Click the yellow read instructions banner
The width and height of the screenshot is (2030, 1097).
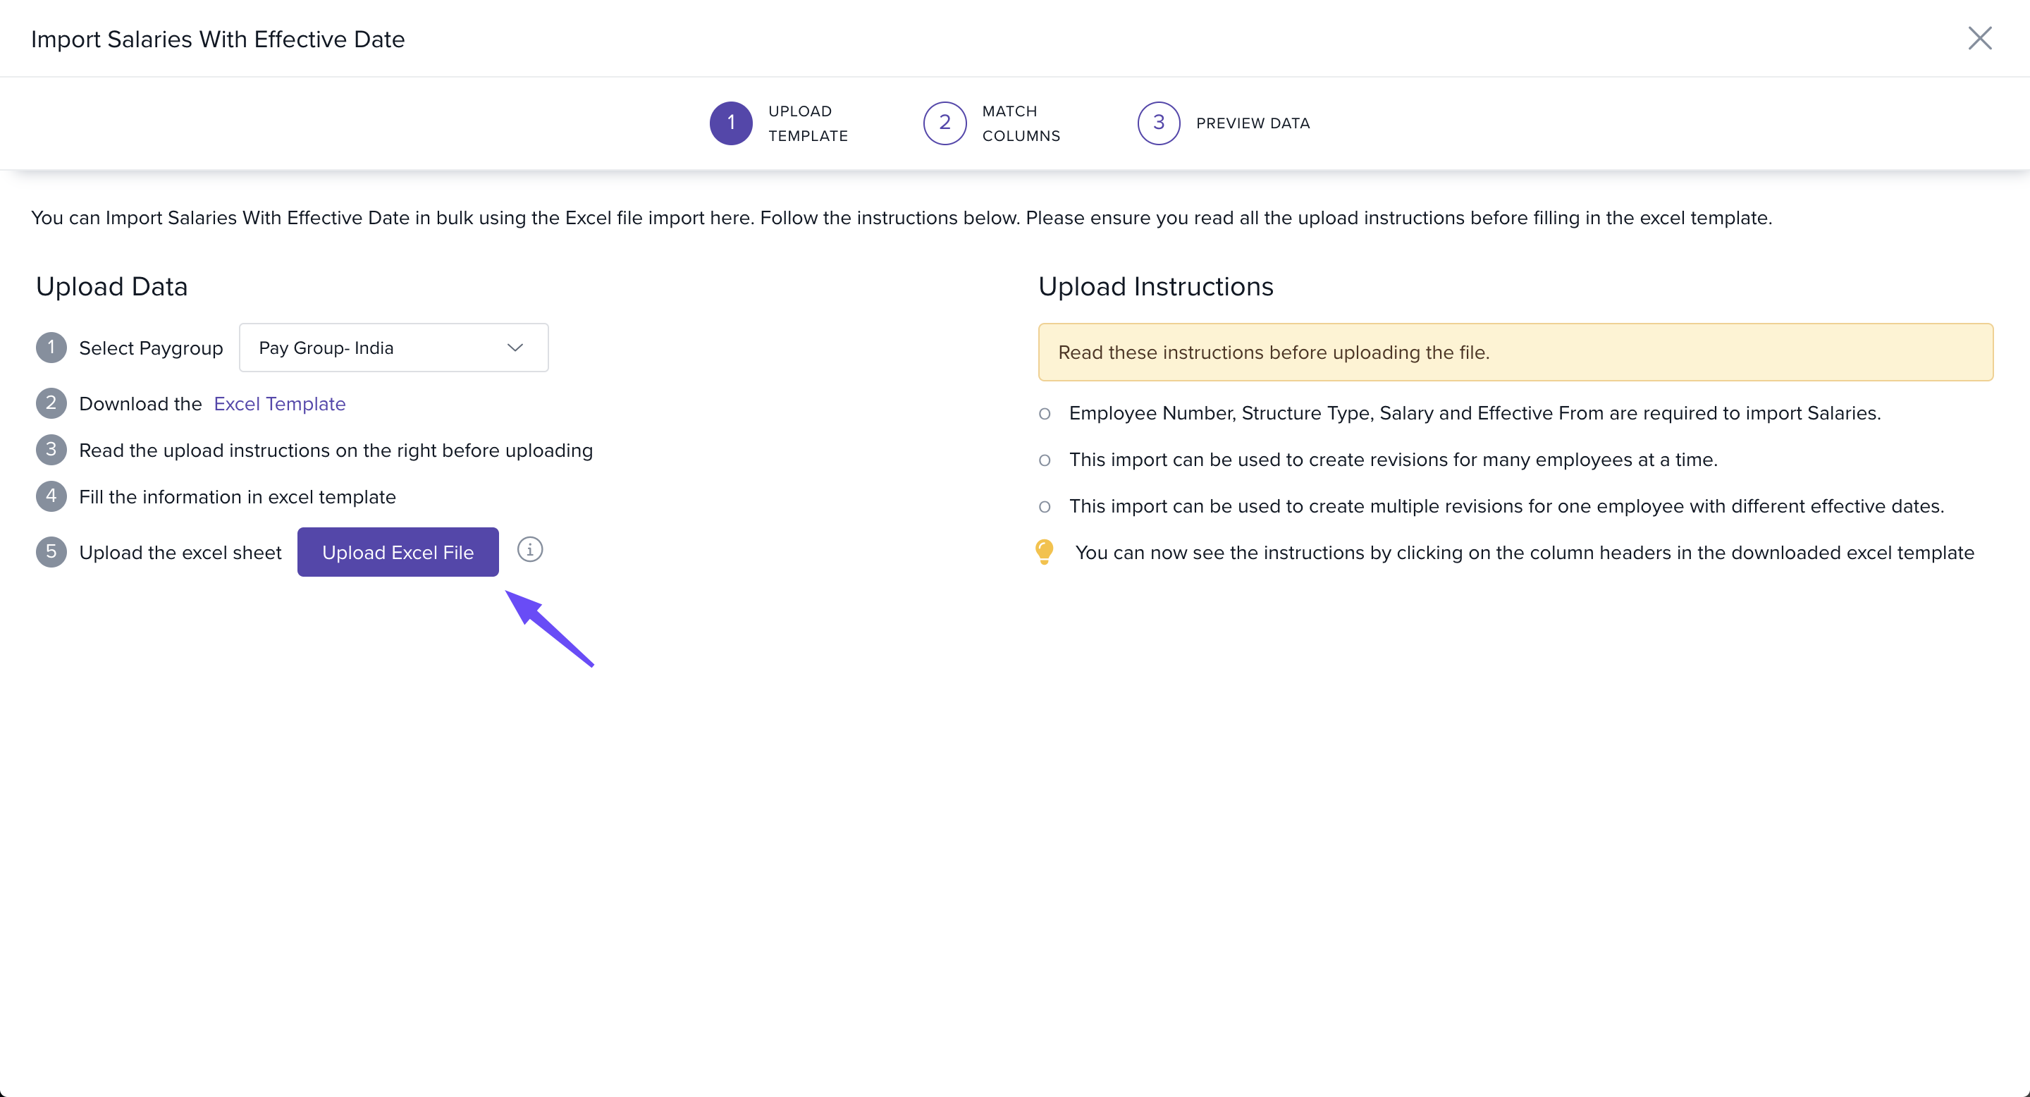tap(1515, 353)
